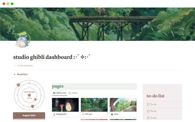Open the notes card thumbnail
The image size is (195, 122).
123,105
